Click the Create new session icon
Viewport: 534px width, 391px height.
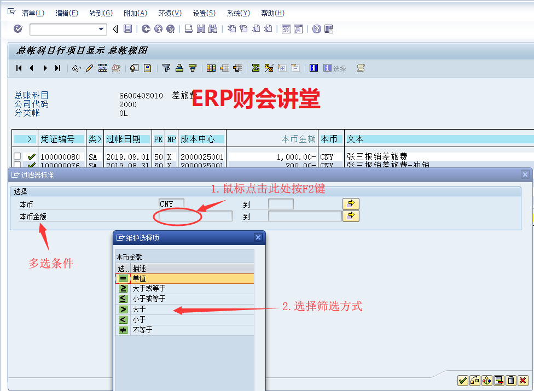click(286, 29)
